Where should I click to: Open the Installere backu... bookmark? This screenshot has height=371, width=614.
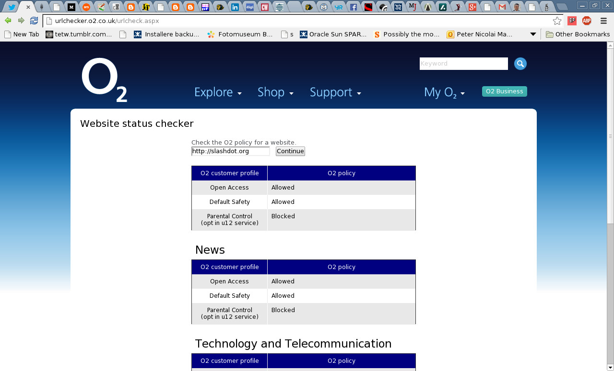point(166,34)
